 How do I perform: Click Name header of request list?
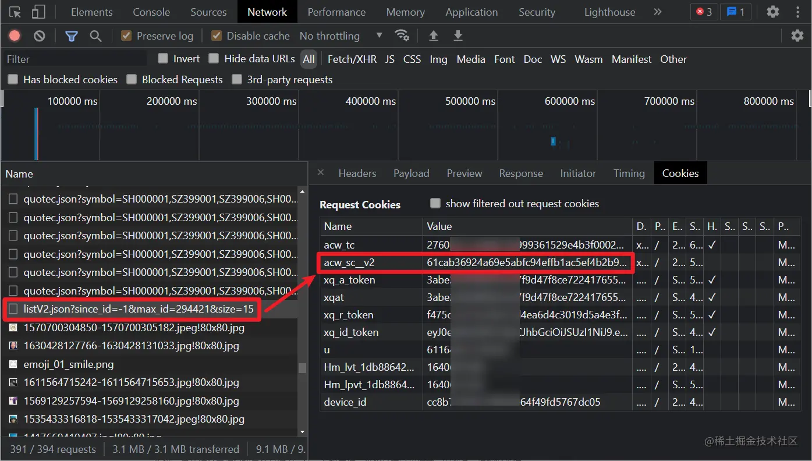[x=154, y=173]
